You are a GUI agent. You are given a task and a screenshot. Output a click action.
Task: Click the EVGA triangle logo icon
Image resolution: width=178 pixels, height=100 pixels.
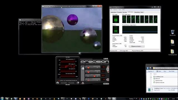[83, 83]
